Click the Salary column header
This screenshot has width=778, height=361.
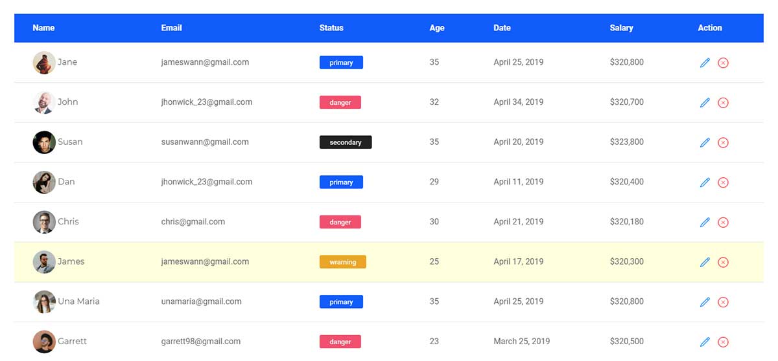pos(621,28)
